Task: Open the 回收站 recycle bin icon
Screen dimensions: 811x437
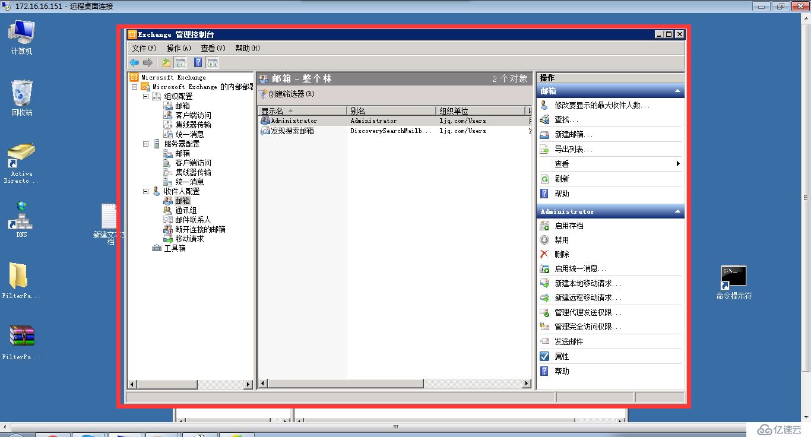Action: [x=22, y=98]
